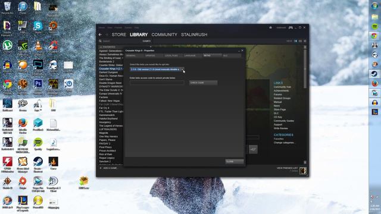This screenshot has height=214, width=381.
Task: Go back with Steam's back arrow
Action: (x=101, y=34)
